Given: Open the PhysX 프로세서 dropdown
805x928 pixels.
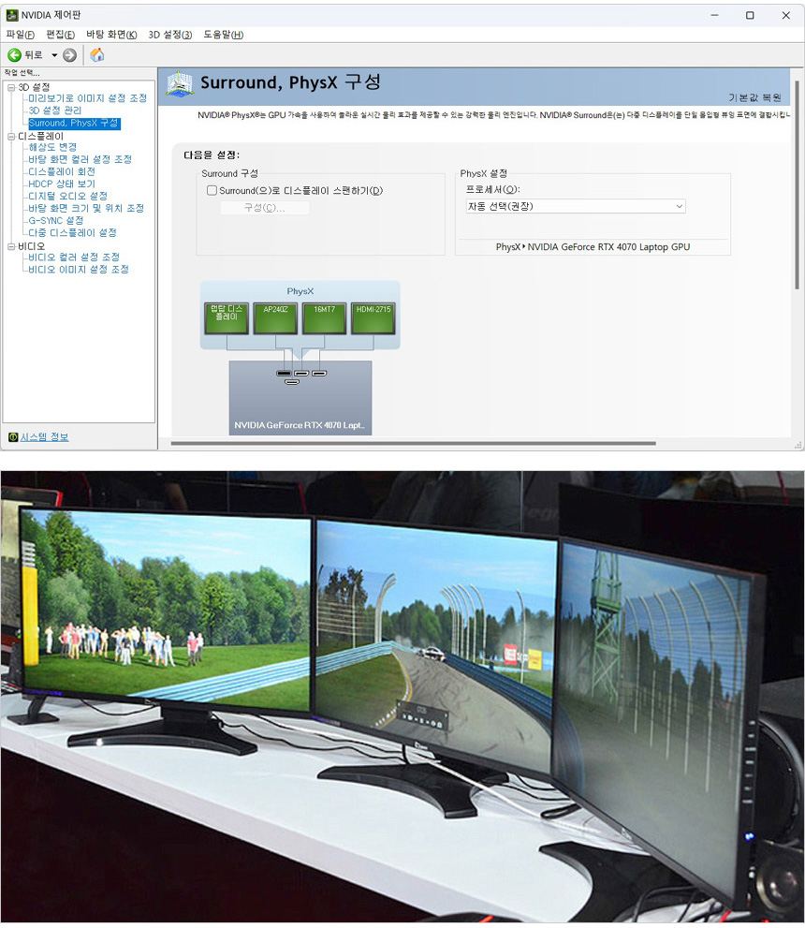Looking at the screenshot, I should click(x=576, y=206).
